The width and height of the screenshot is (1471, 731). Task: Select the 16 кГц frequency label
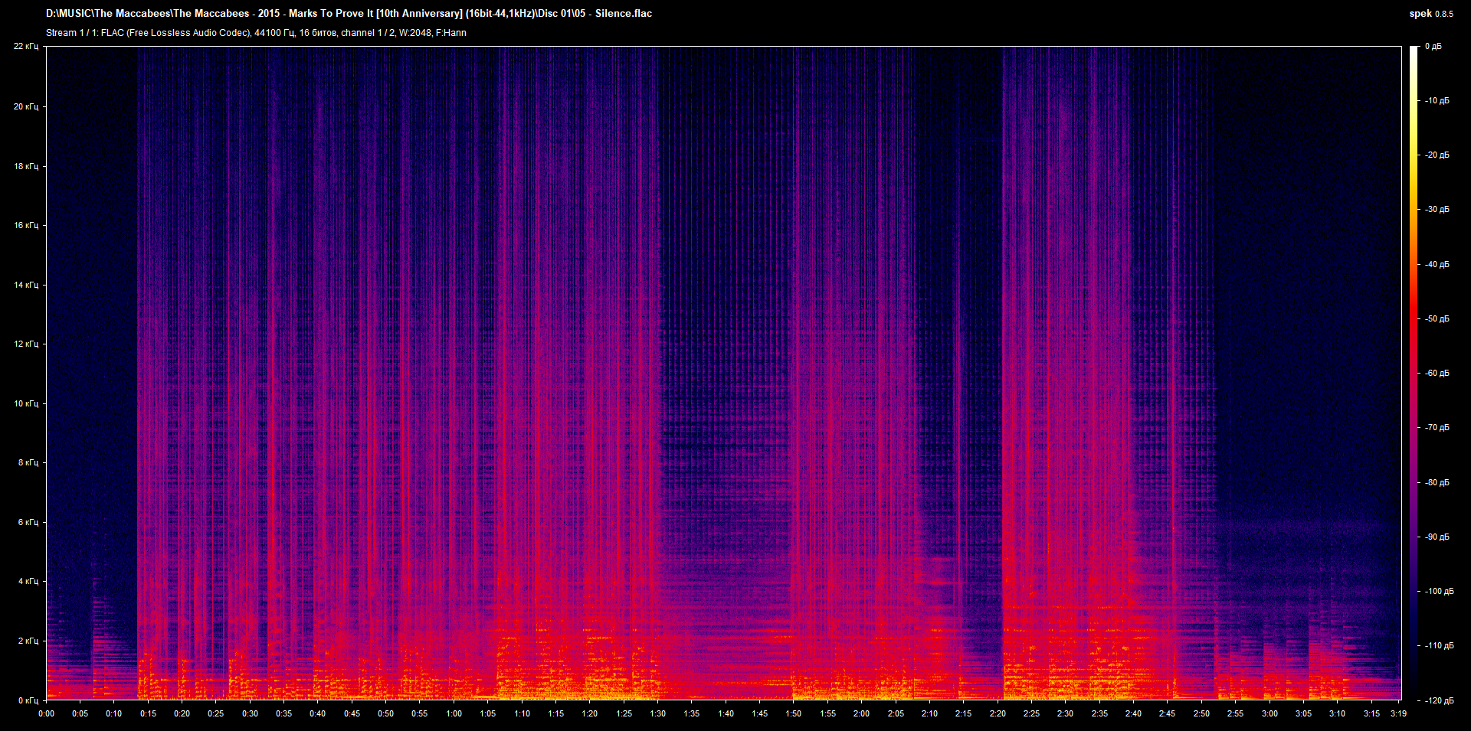point(26,226)
